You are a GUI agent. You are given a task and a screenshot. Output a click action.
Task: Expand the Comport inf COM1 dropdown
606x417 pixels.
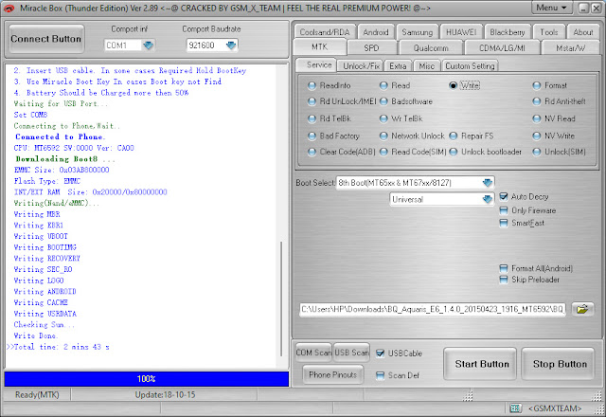pos(149,45)
